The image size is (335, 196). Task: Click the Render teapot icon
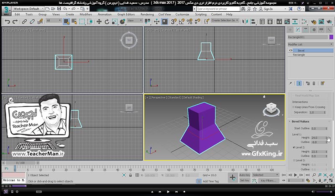click(329, 22)
